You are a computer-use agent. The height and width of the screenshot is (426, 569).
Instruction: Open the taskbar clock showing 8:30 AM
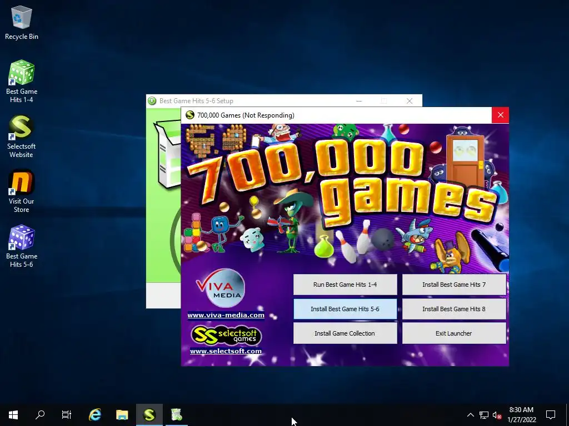[x=521, y=415]
